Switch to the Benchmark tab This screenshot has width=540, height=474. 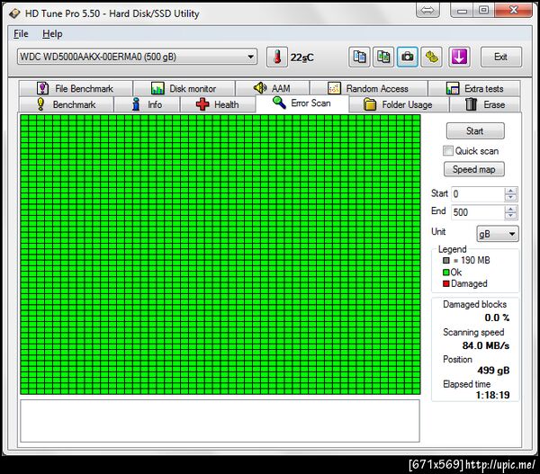66,104
